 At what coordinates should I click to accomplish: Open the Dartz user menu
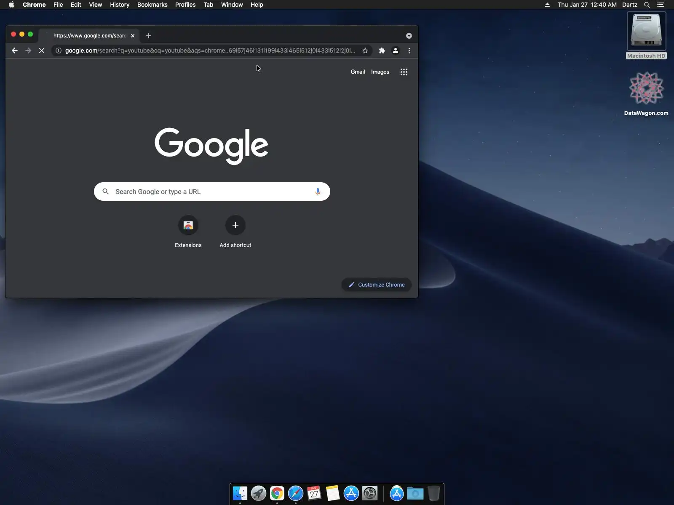click(x=630, y=5)
